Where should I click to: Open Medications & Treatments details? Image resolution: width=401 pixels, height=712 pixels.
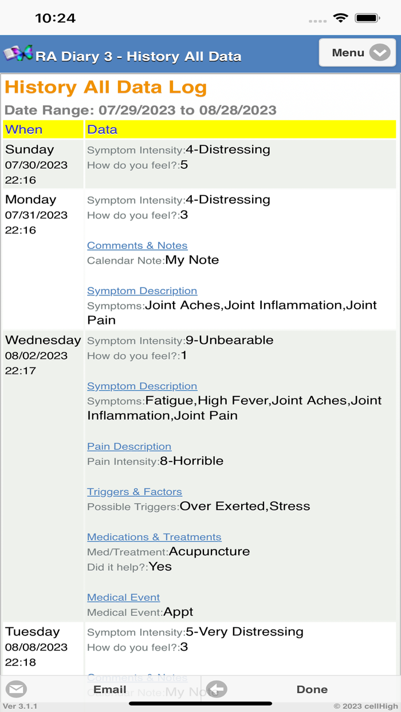click(154, 537)
